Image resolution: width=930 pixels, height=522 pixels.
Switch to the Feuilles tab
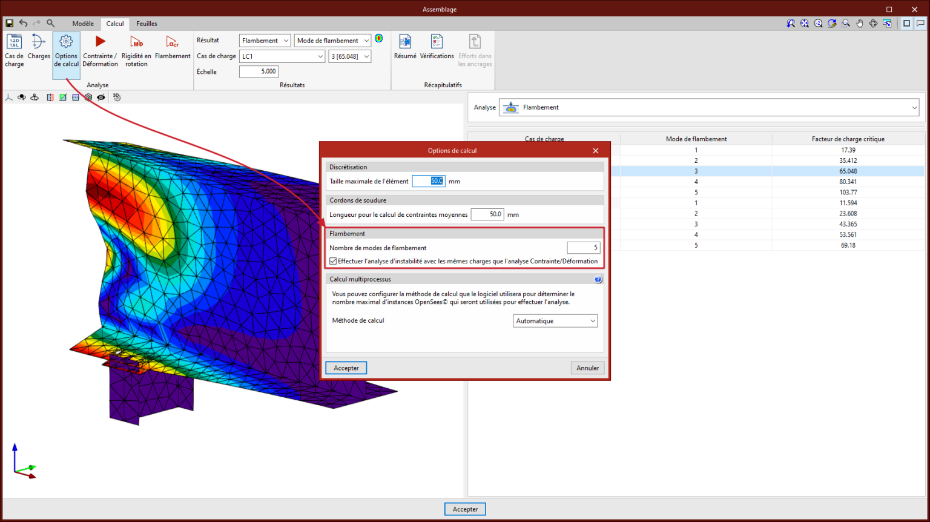(x=147, y=24)
